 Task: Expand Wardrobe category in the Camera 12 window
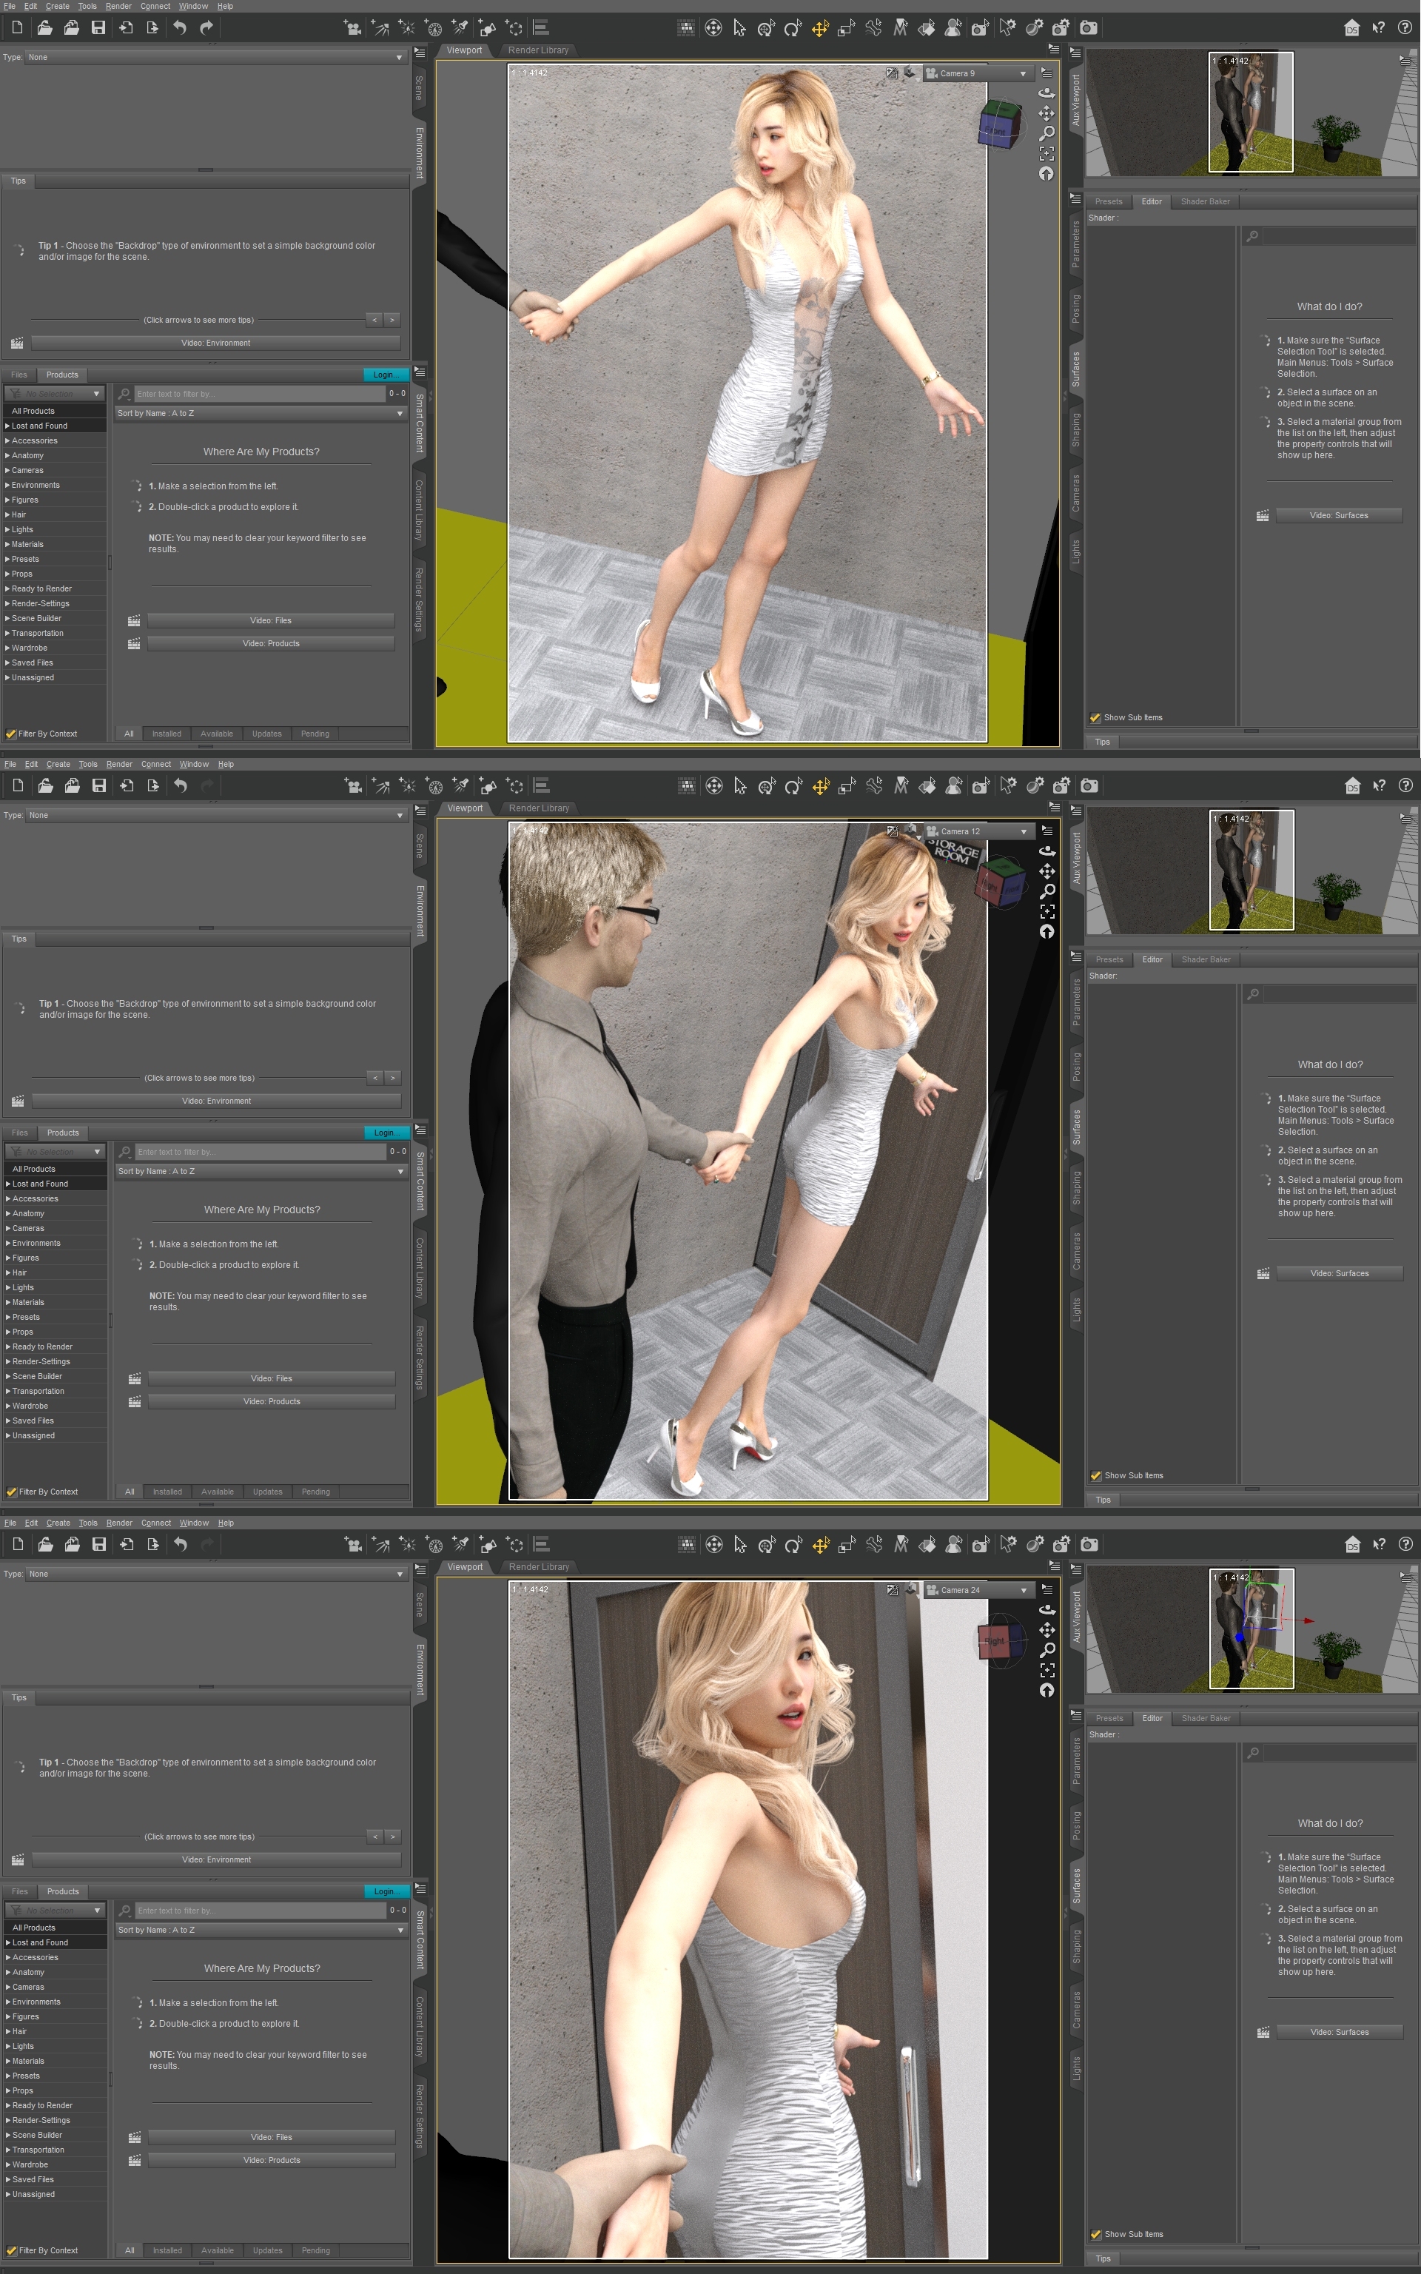pyautogui.click(x=8, y=1406)
